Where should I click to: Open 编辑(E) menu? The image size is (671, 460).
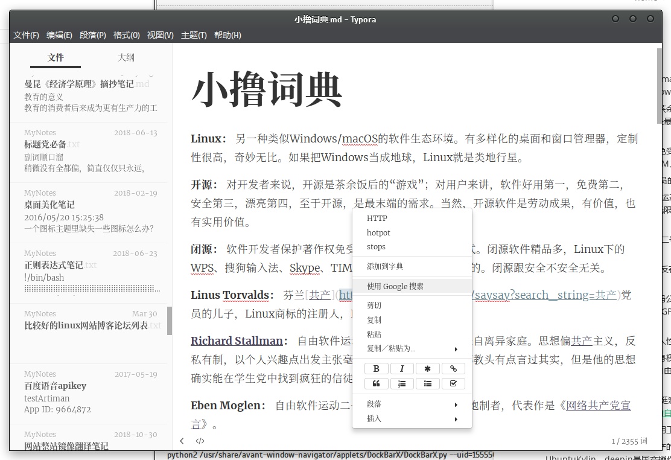tap(59, 35)
